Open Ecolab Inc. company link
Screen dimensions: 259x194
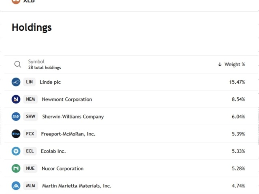pyautogui.click(x=53, y=151)
